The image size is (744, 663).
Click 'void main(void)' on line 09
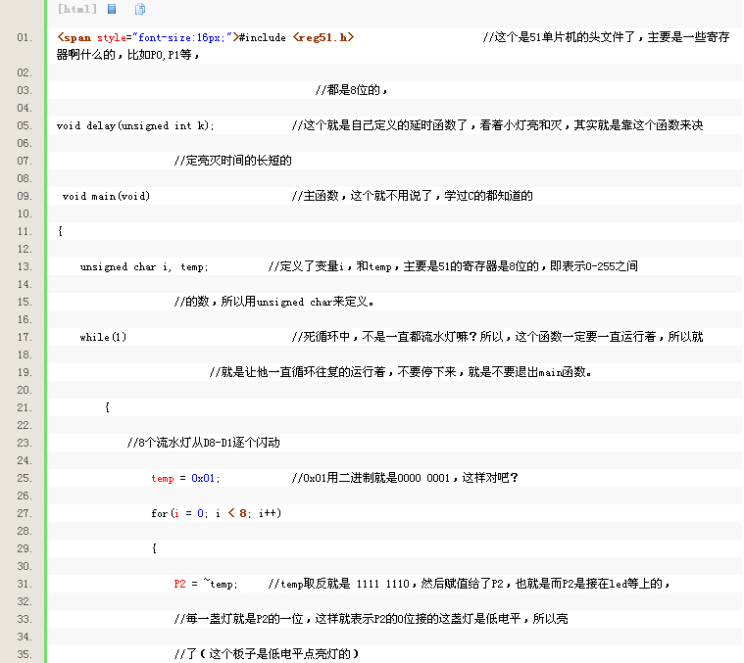point(106,196)
